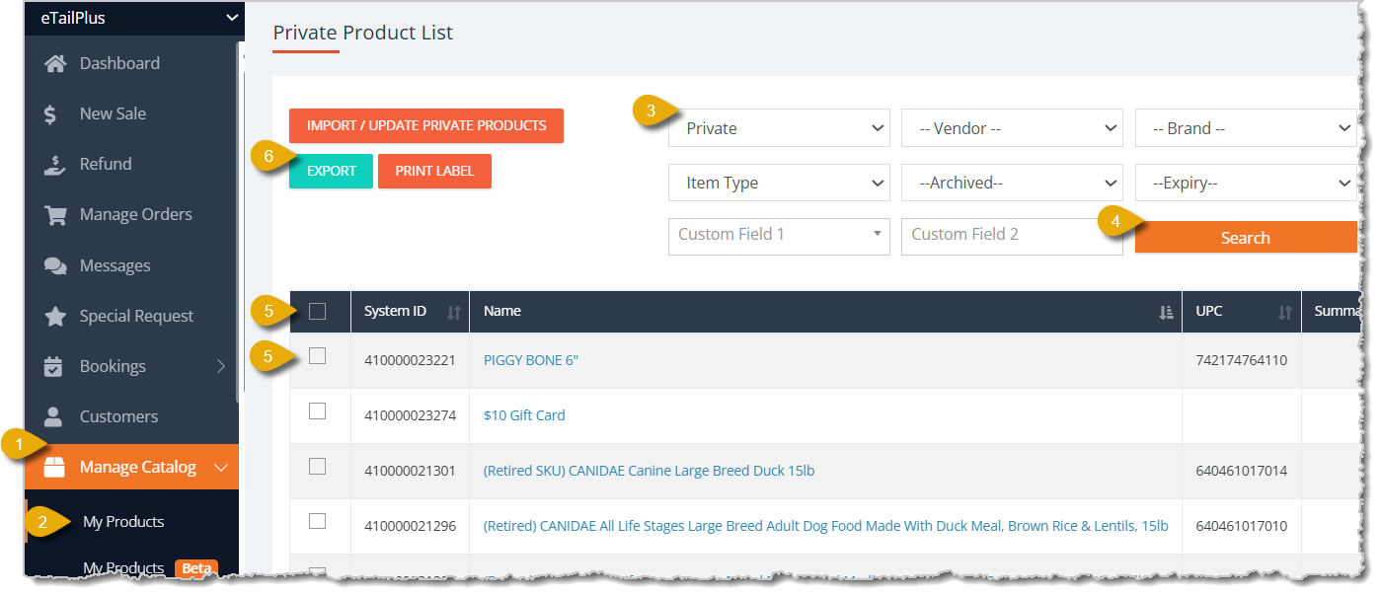Click UPC 742174764110 cell

tap(1241, 360)
